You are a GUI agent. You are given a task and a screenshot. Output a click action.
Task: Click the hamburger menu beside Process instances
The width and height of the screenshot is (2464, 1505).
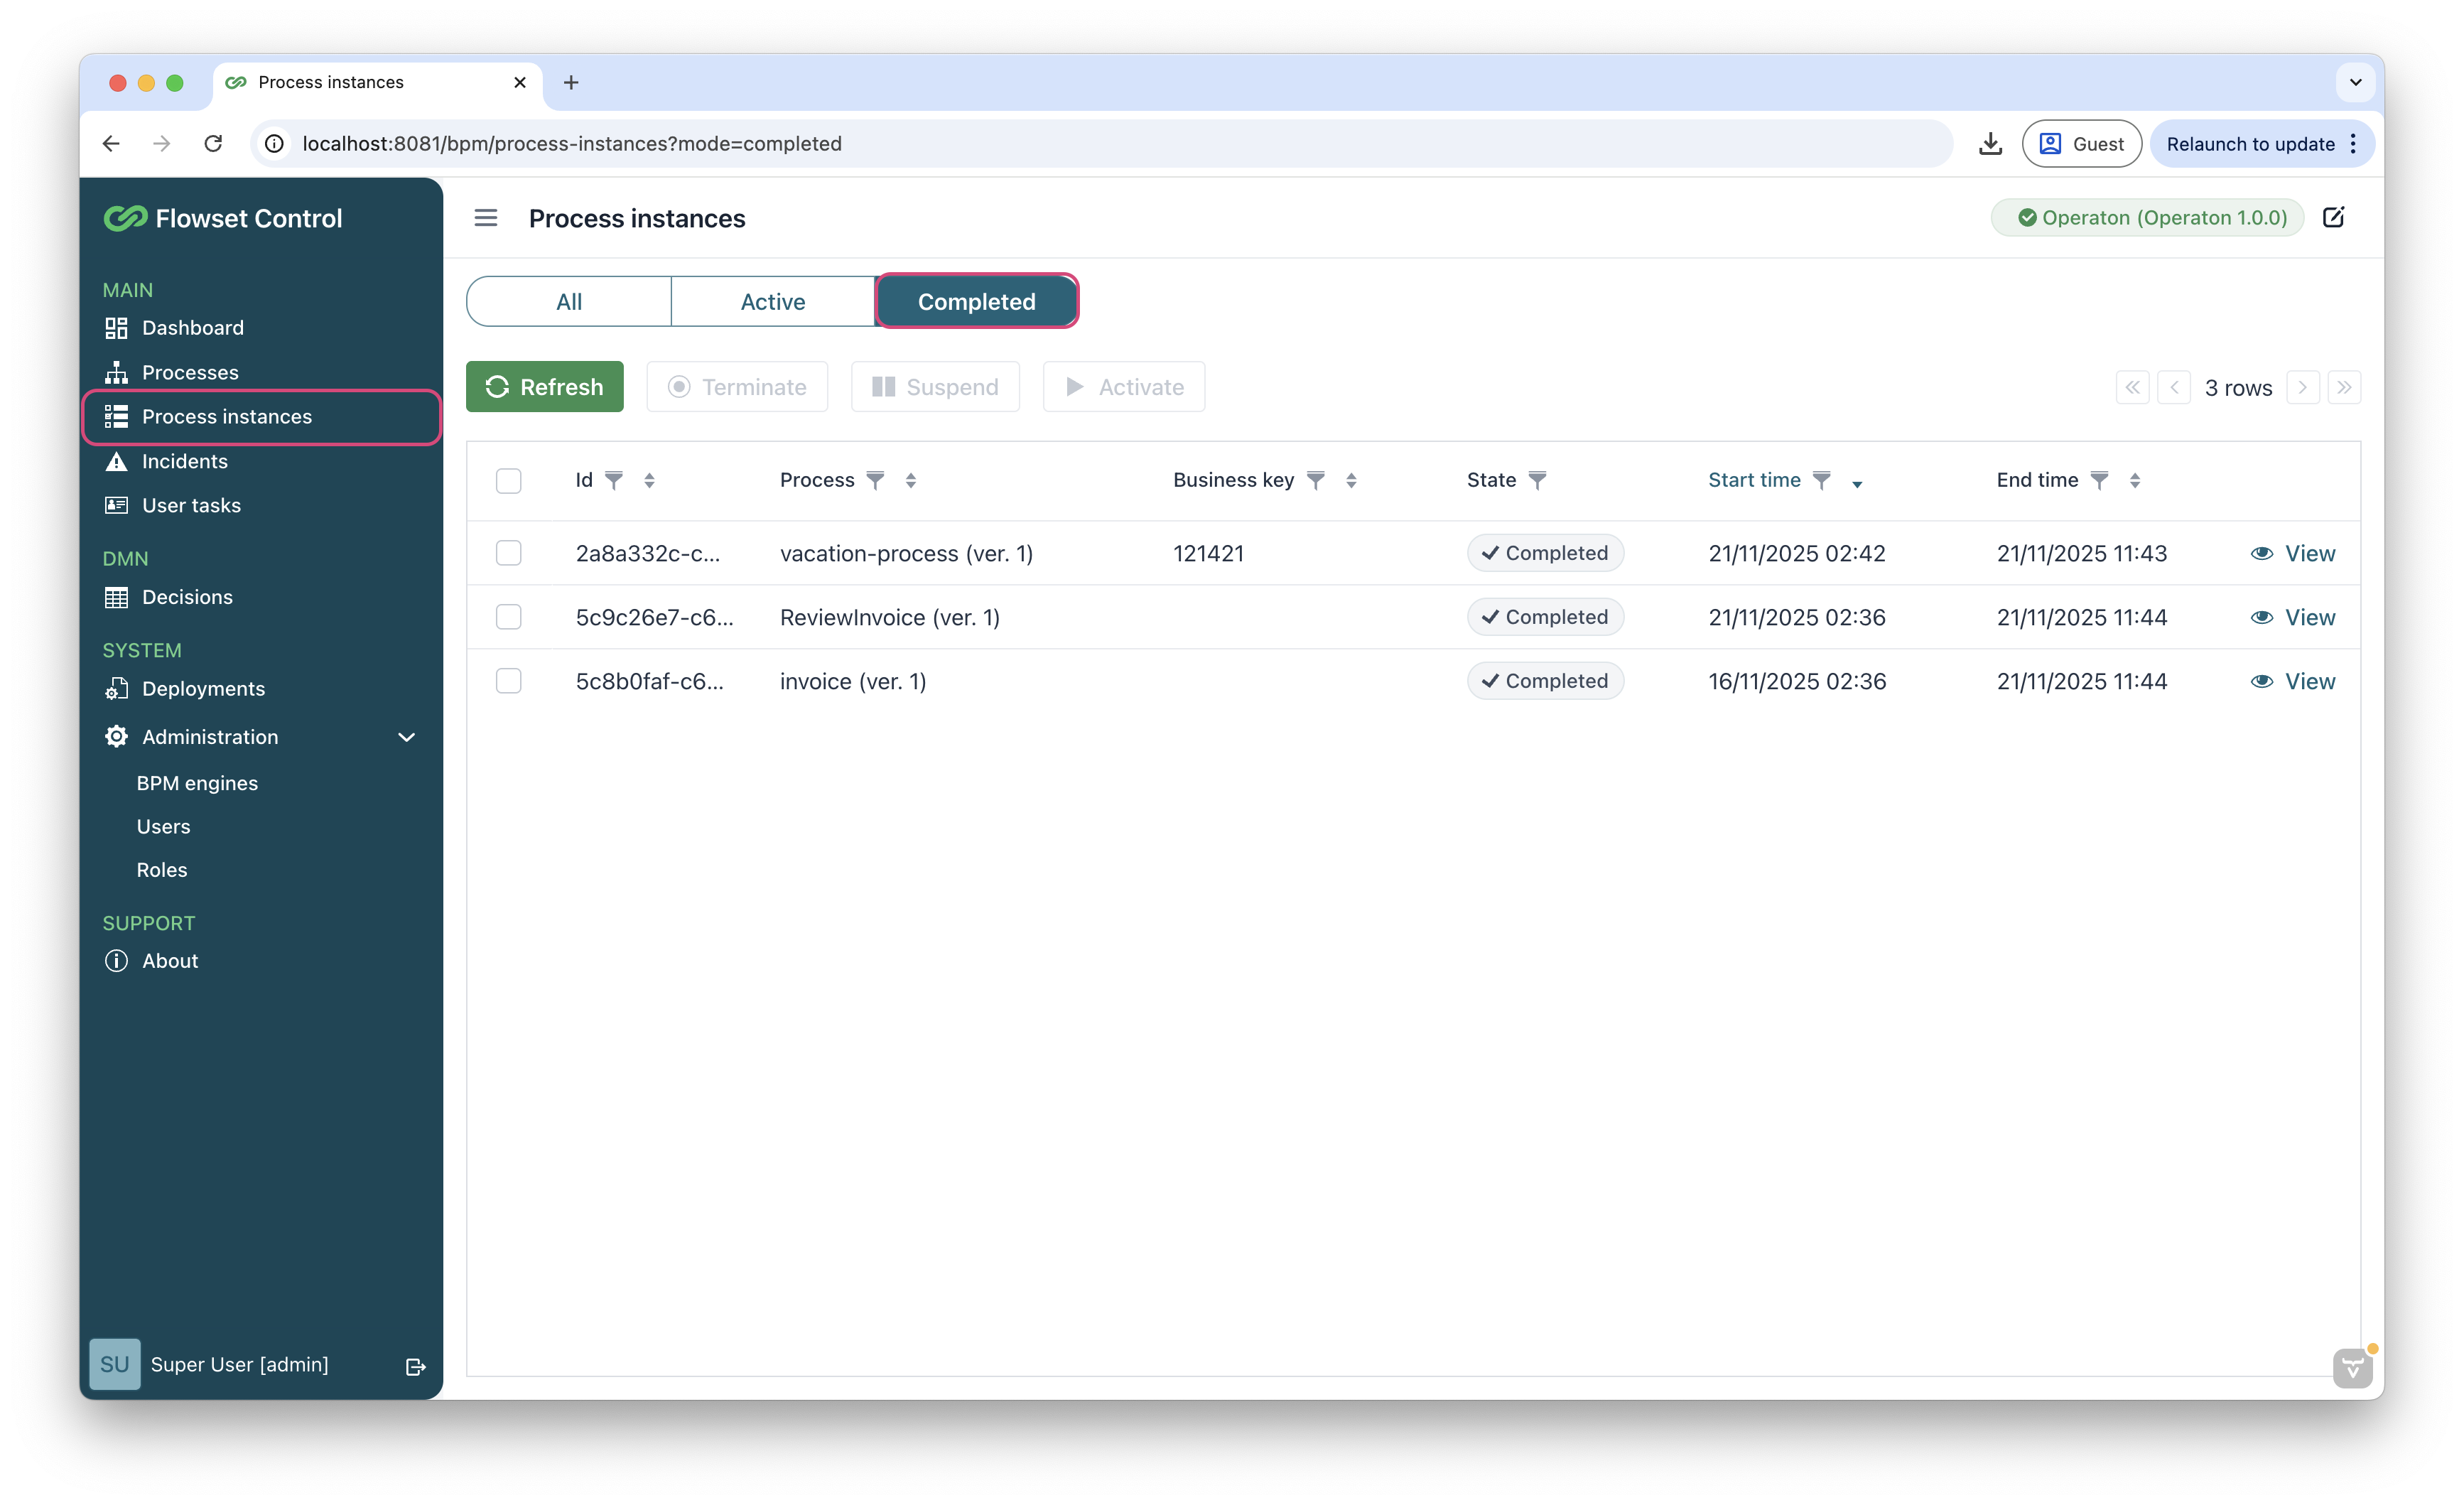486,218
